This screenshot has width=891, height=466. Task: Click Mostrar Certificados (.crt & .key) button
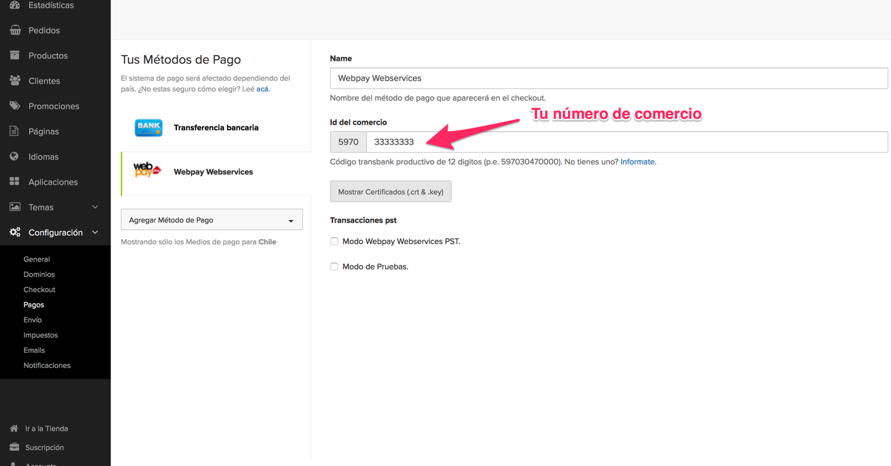391,192
